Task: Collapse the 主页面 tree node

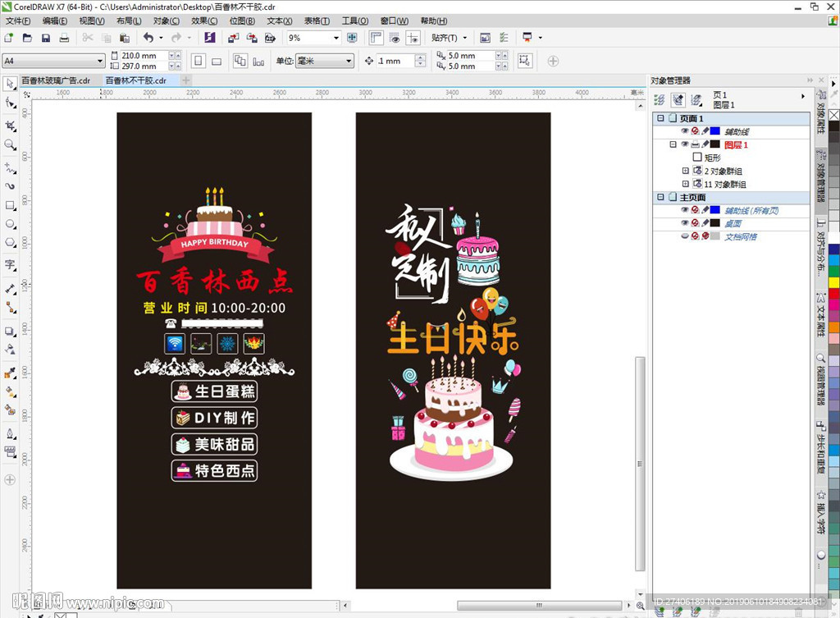Action: click(660, 197)
